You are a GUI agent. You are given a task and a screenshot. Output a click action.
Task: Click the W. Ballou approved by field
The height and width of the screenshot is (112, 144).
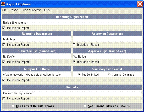107,57
